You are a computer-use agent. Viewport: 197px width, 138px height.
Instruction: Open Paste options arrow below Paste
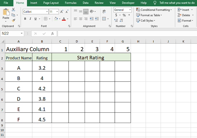tap(6, 21)
